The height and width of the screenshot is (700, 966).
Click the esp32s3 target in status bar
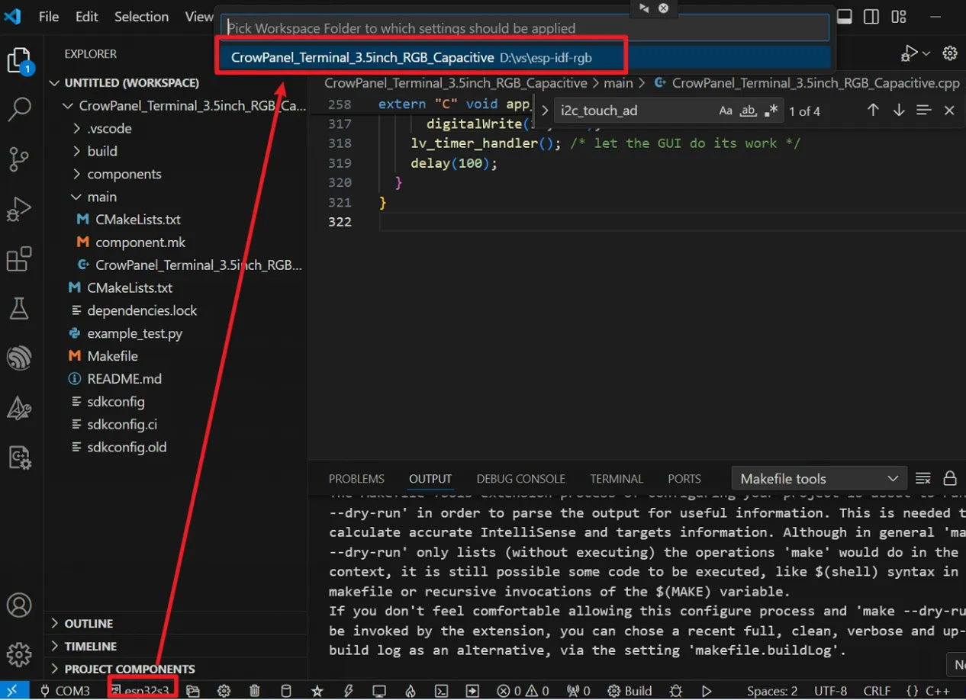[x=143, y=691]
